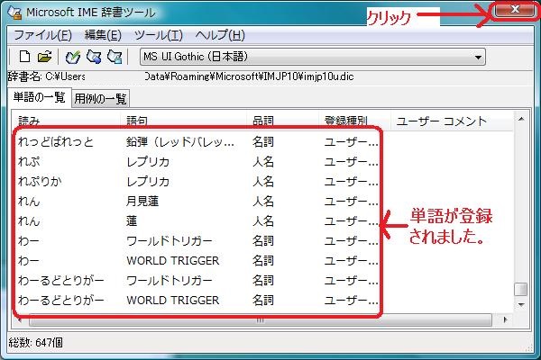
Task: Click れん reading in the 月見蓮 row
Action: pos(29,202)
